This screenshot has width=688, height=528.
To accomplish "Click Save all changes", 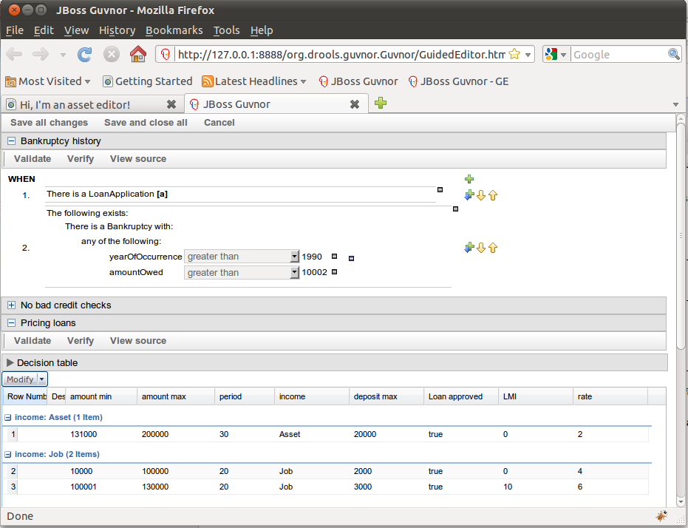I will pyautogui.click(x=49, y=123).
